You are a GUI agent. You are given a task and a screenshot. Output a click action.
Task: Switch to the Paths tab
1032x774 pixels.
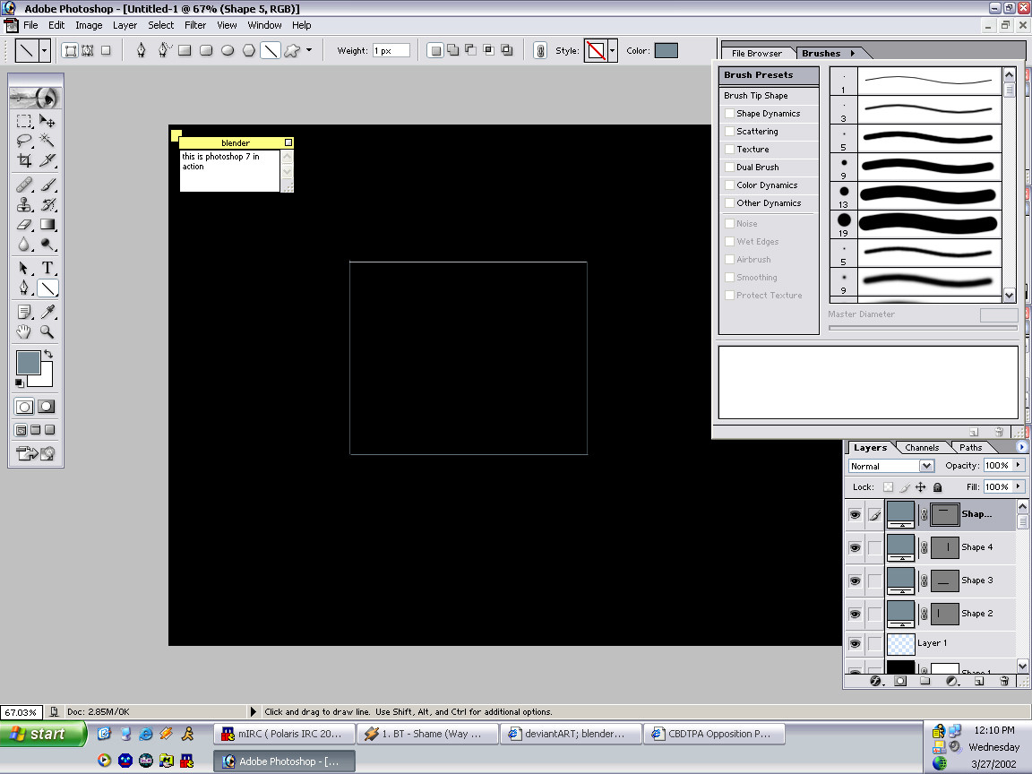970,448
